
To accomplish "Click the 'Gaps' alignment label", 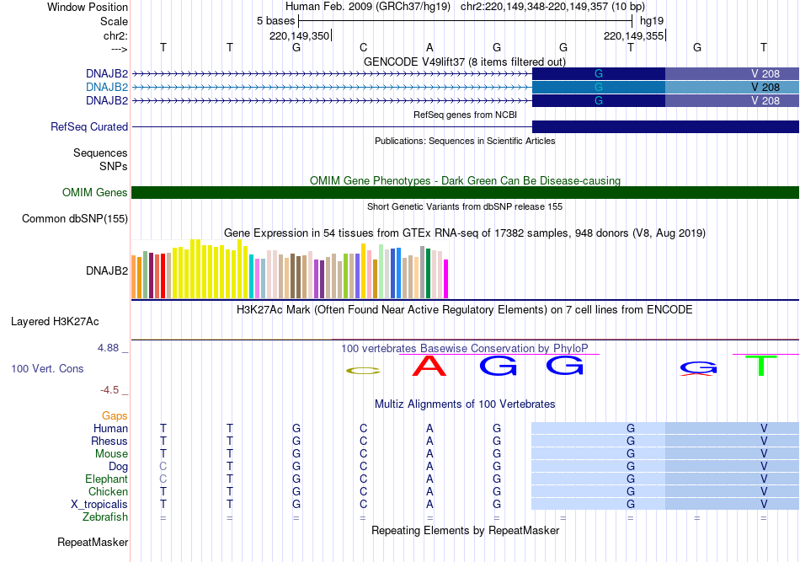I will (115, 416).
